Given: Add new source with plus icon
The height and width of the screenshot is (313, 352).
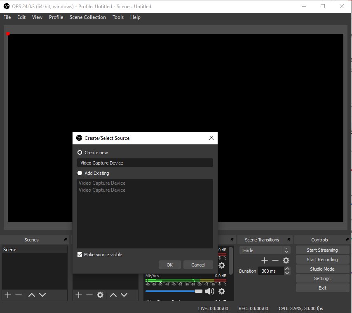Looking at the screenshot, I should pyautogui.click(x=79, y=295).
